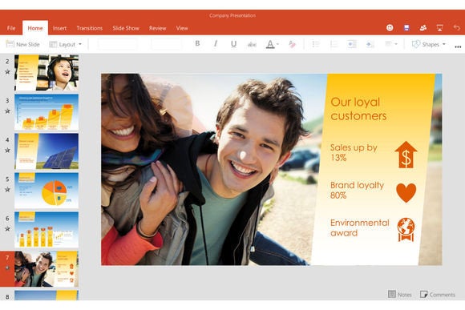Image resolution: width=465 pixels, height=310 pixels.
Task: Toggle bold formatting
Action: pos(197,44)
